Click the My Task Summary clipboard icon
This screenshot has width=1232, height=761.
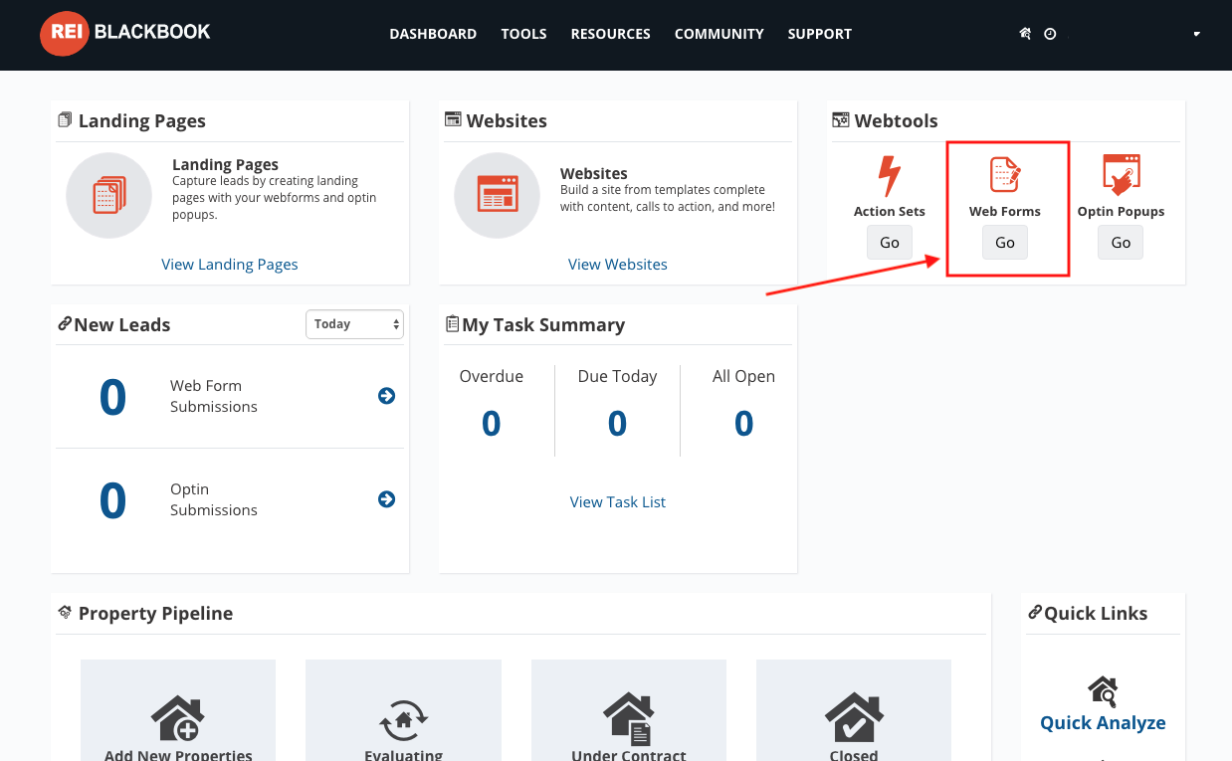coord(453,324)
